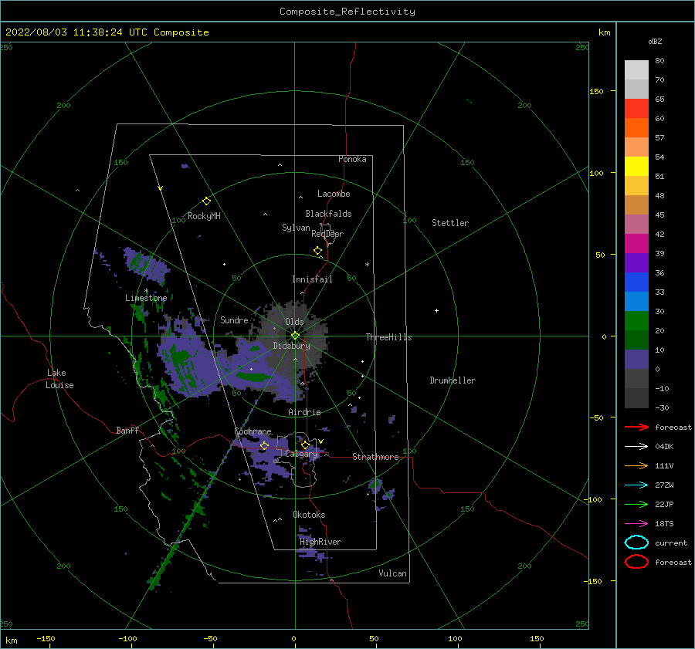Click the Drumheller city label
This screenshot has height=649, width=695.
(453, 380)
